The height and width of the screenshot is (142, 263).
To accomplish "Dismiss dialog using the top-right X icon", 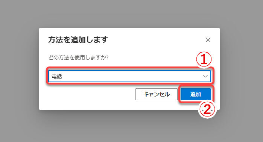I will (x=208, y=40).
